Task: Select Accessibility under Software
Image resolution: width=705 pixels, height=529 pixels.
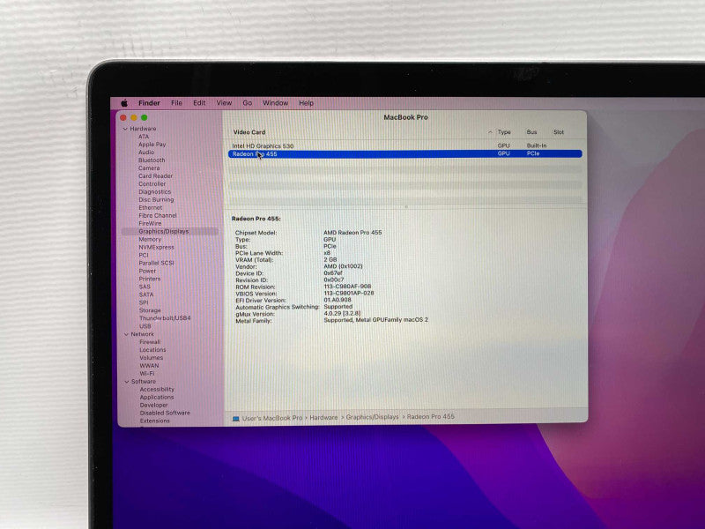Action: pyautogui.click(x=157, y=389)
